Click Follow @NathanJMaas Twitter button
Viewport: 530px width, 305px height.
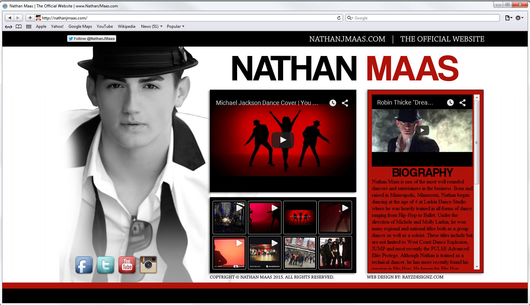pos(92,39)
